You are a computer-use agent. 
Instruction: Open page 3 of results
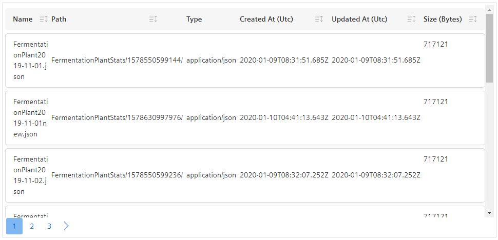(49, 226)
